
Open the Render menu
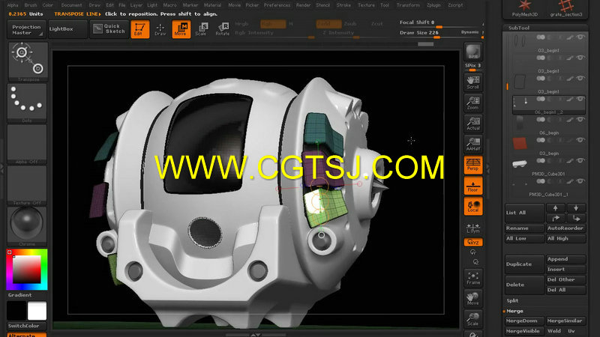click(x=304, y=5)
